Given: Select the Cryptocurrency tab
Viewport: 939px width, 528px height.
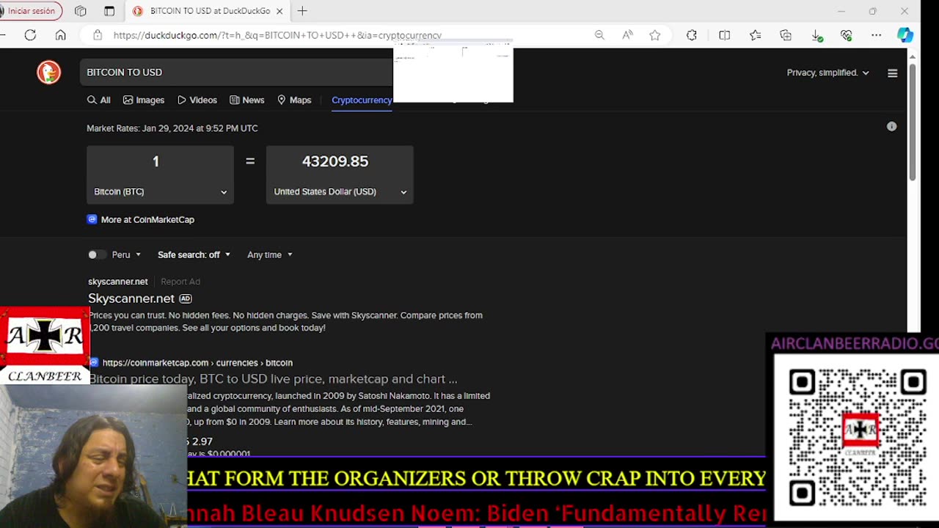Looking at the screenshot, I should tap(362, 100).
